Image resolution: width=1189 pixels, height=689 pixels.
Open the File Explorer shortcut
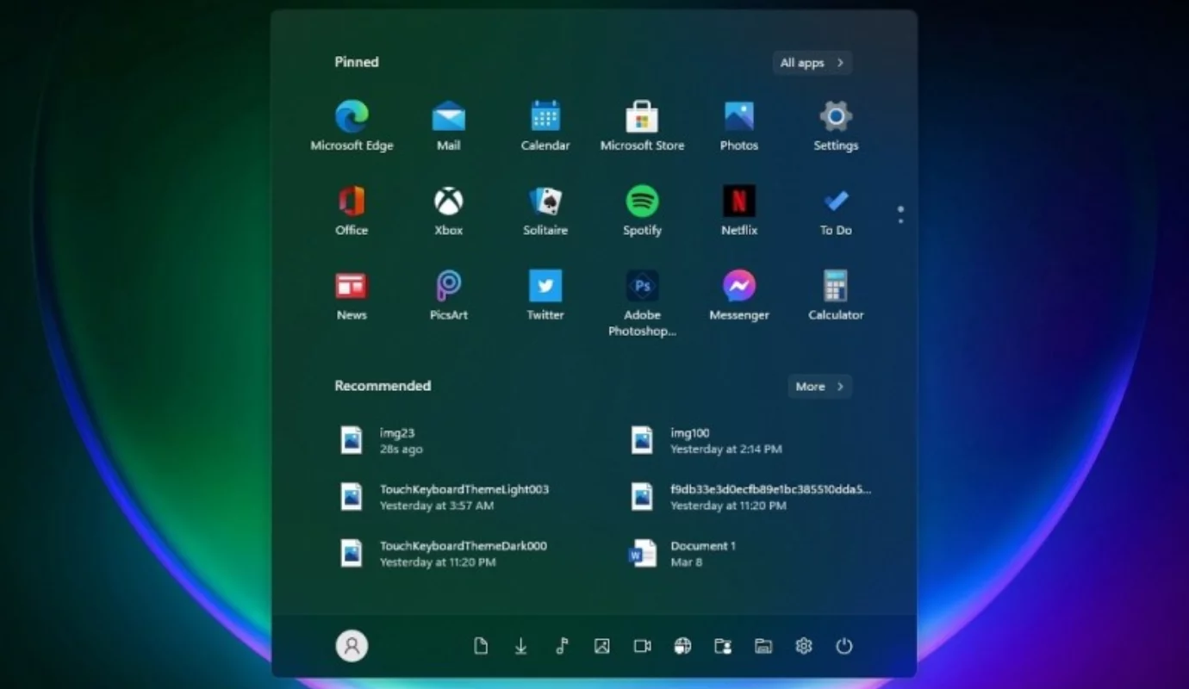tap(763, 646)
